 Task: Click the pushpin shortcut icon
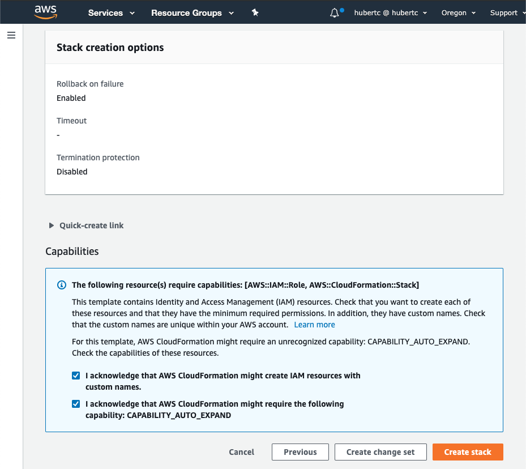pyautogui.click(x=255, y=13)
